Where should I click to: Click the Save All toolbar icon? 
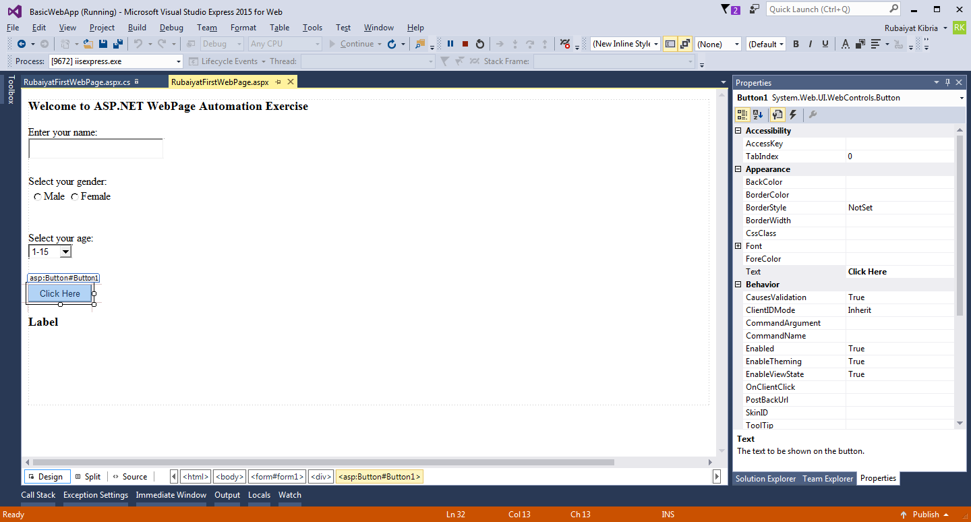(118, 44)
